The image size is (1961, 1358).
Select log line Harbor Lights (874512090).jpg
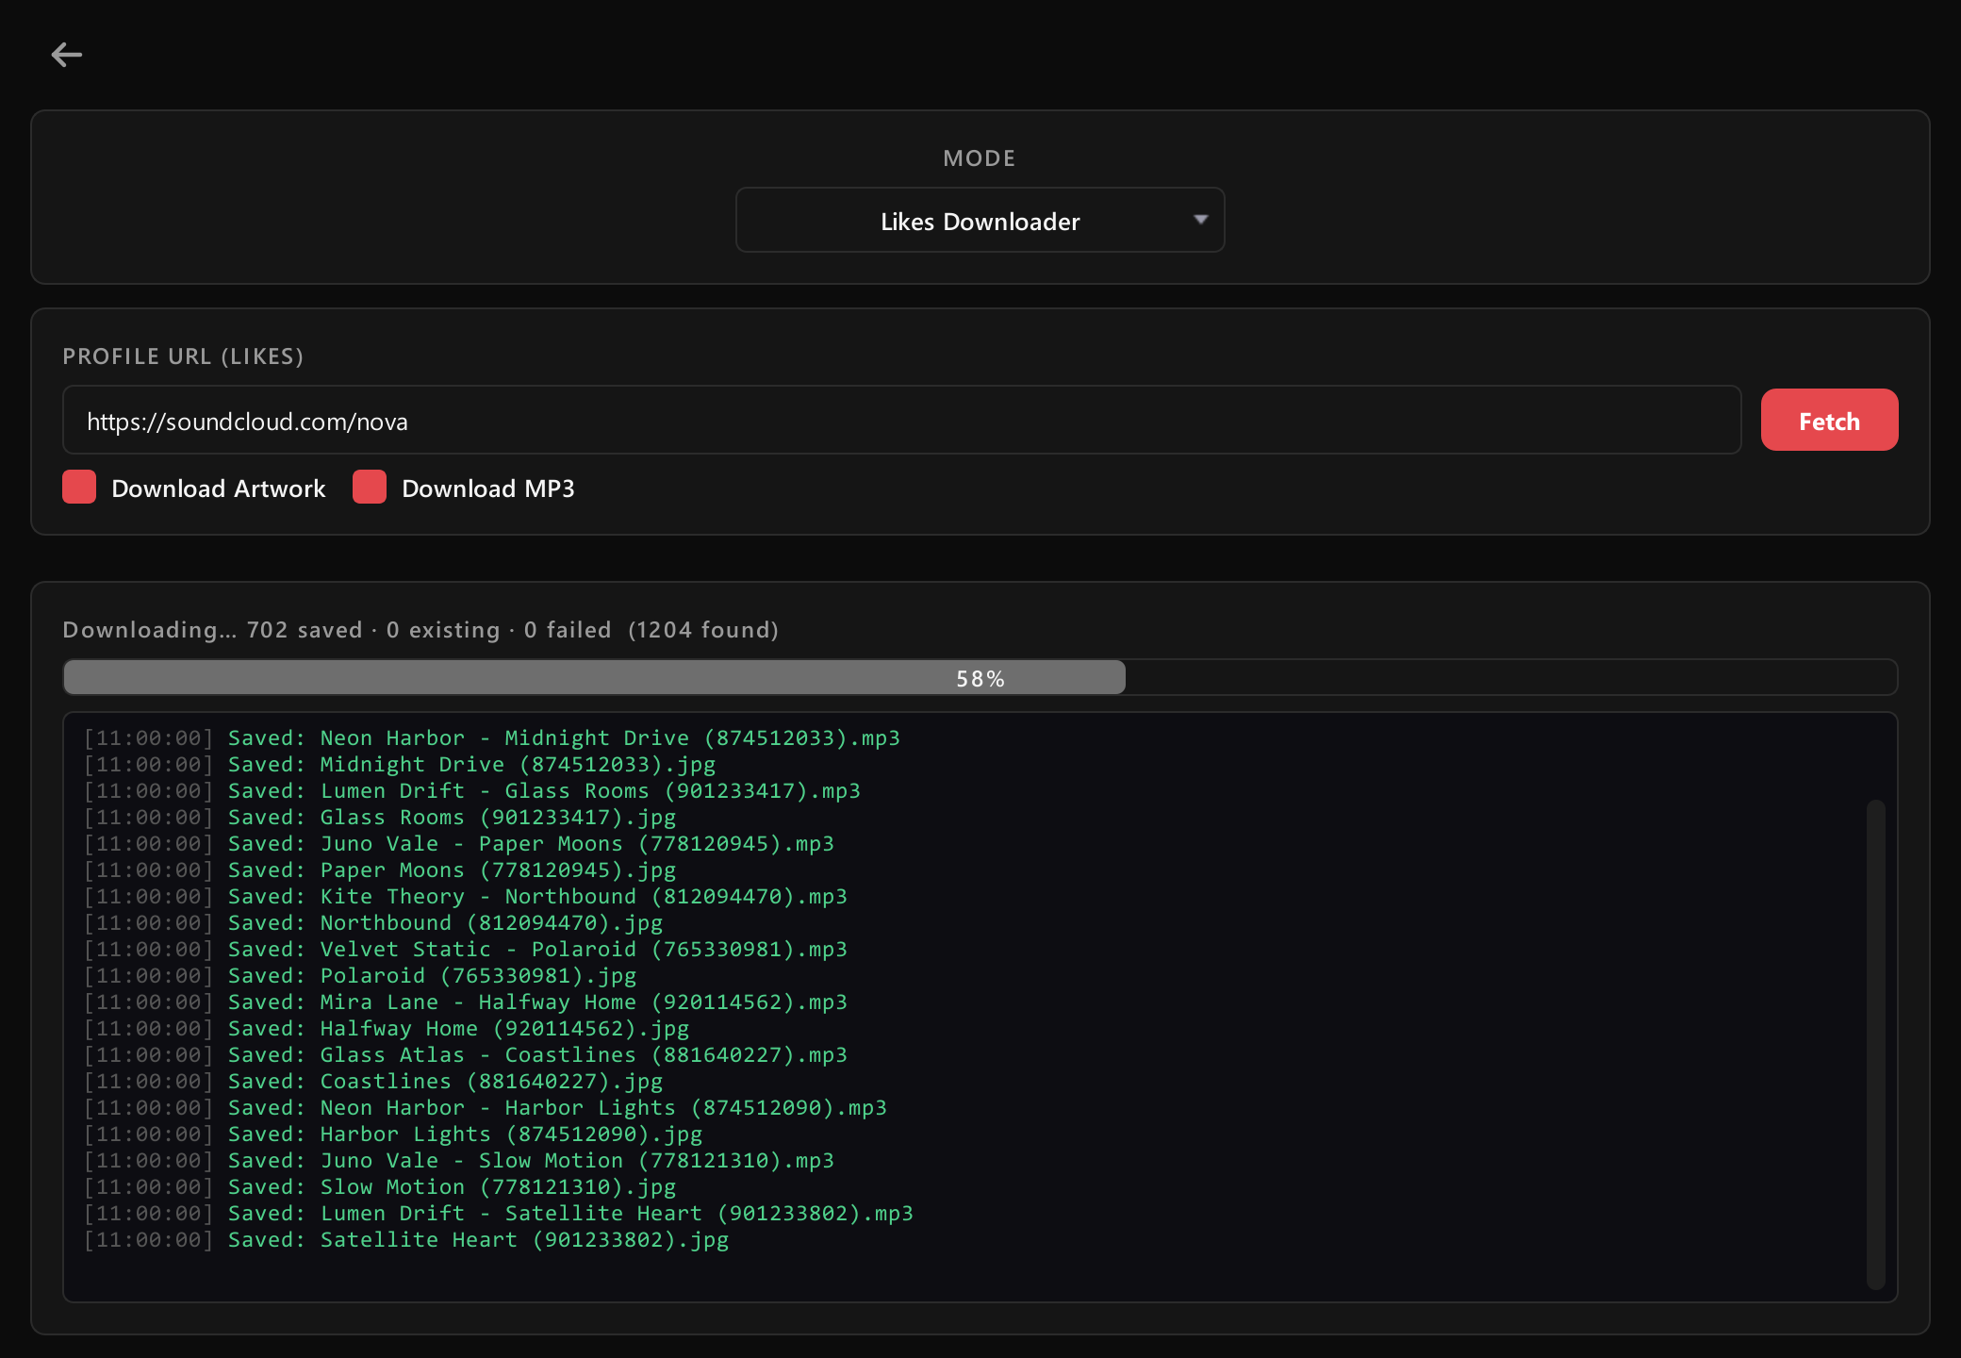(393, 1134)
